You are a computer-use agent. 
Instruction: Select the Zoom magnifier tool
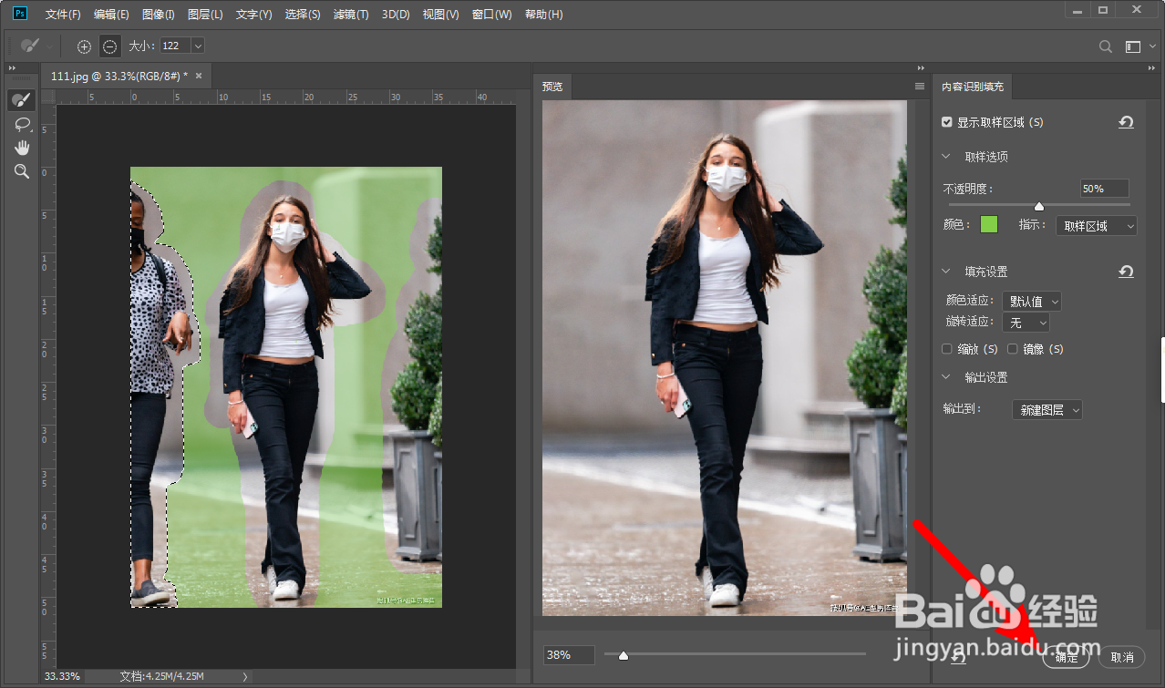[22, 171]
